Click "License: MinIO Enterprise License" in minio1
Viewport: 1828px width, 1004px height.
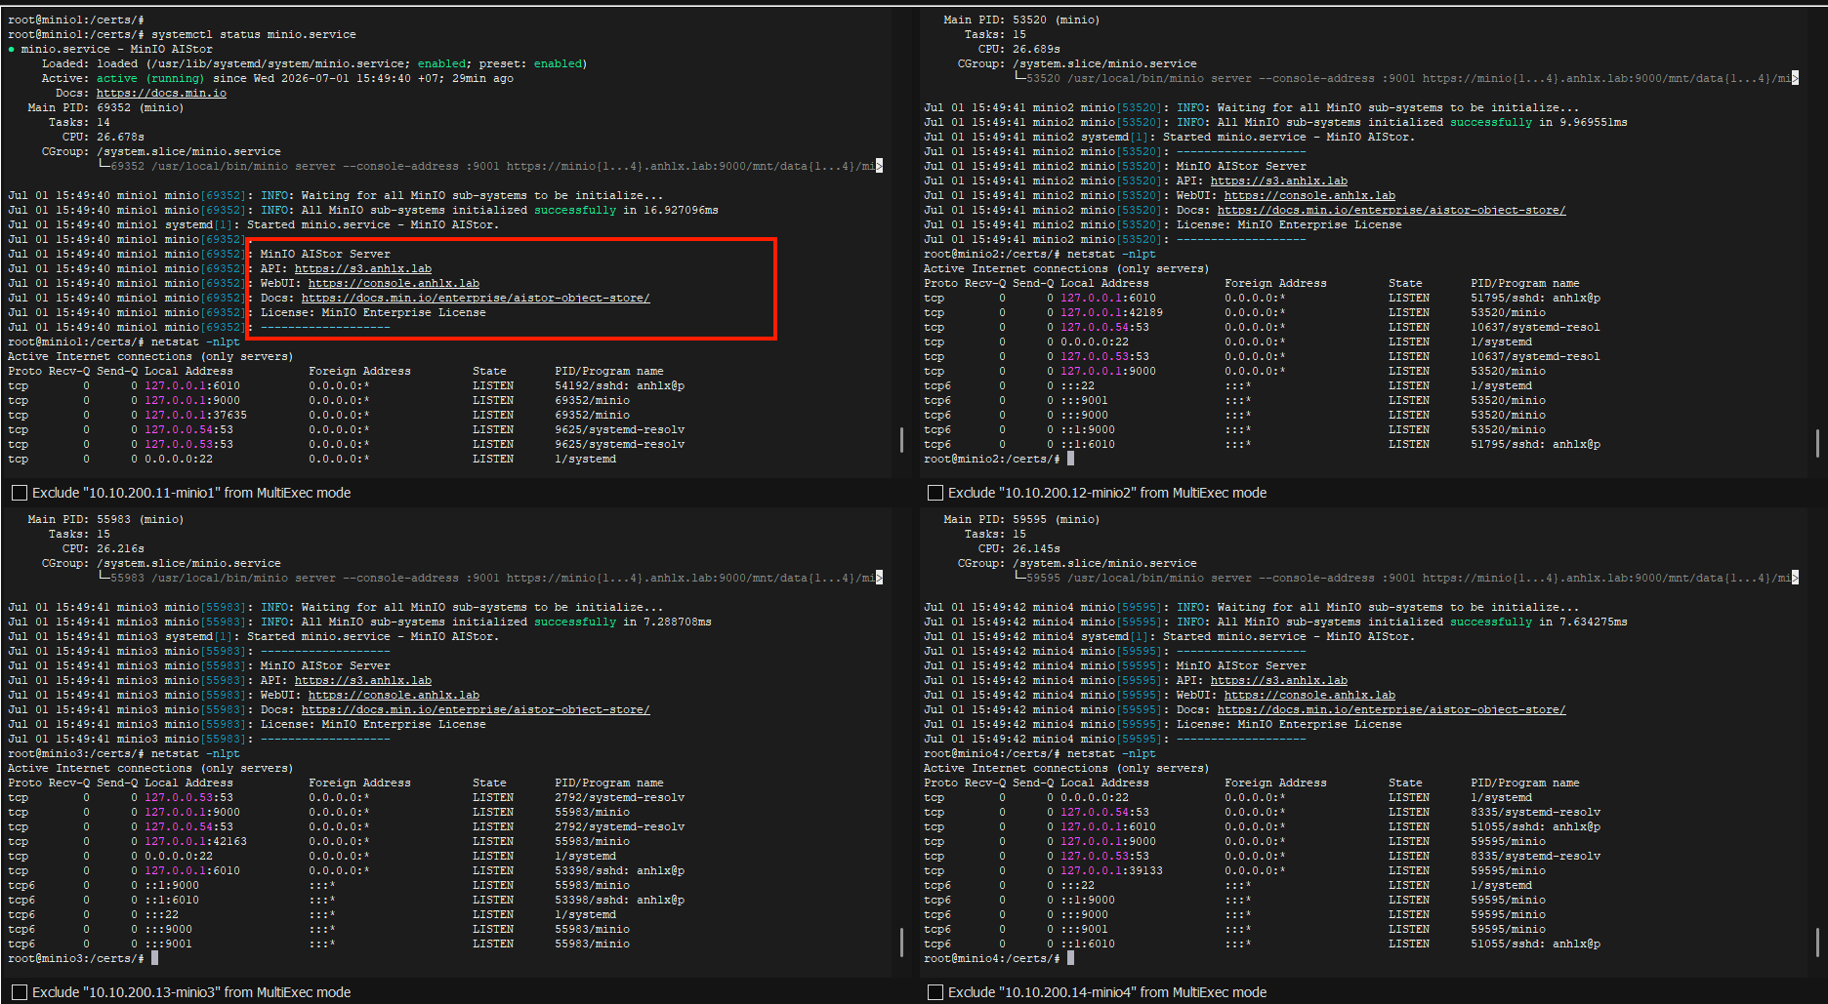[x=373, y=313]
